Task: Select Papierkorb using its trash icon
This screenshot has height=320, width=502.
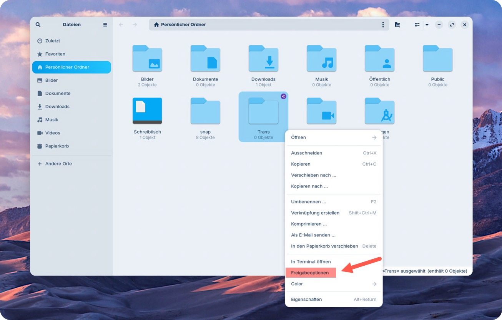Action: click(x=40, y=146)
